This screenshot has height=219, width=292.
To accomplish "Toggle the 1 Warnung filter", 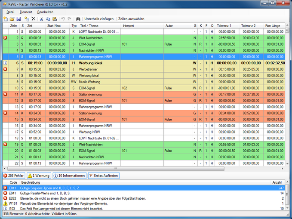I will (39, 176).
